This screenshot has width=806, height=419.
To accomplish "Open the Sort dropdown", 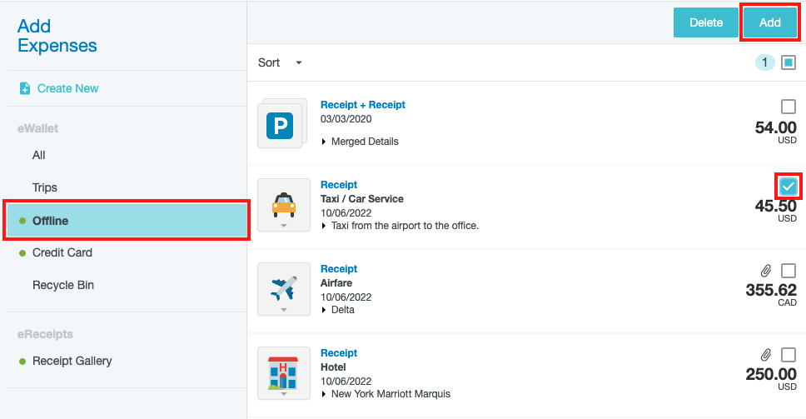I will tap(280, 62).
